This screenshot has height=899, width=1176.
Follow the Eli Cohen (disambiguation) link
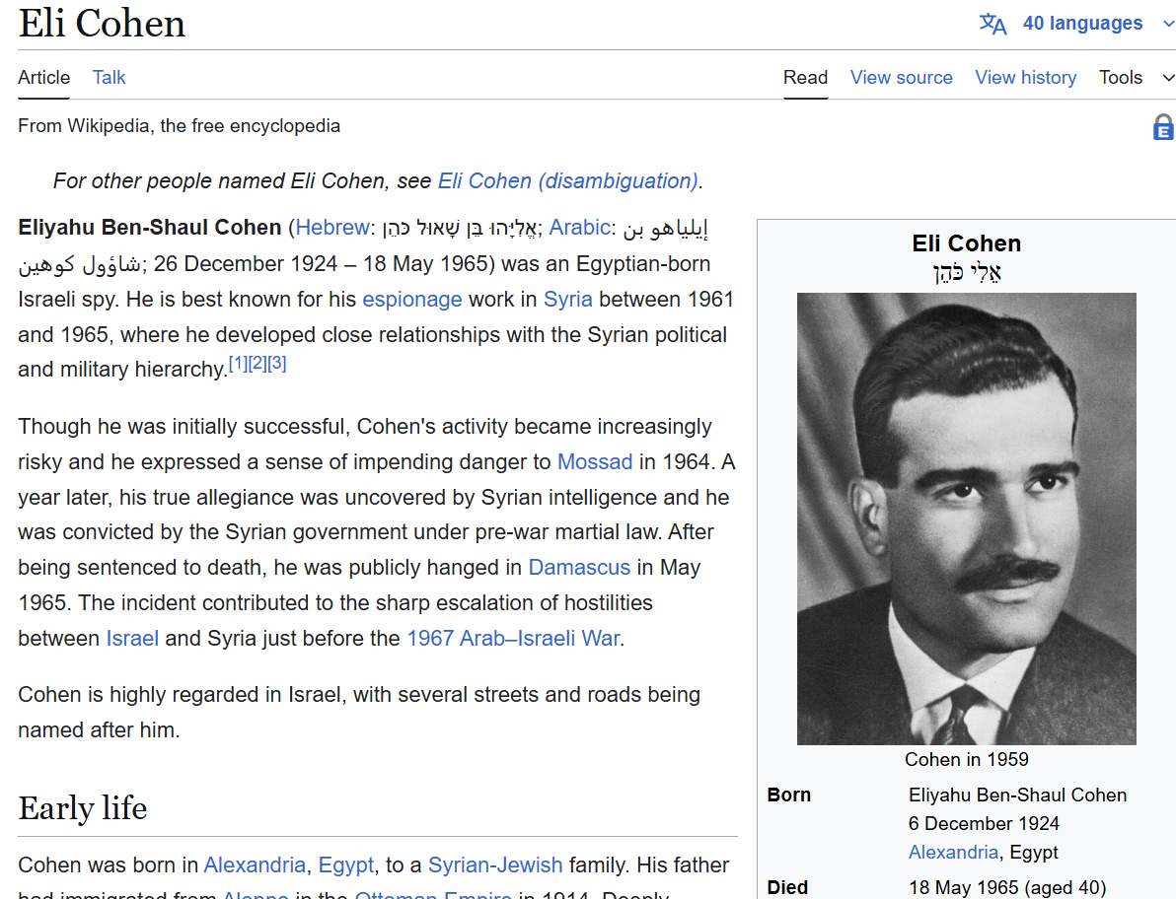click(x=567, y=180)
